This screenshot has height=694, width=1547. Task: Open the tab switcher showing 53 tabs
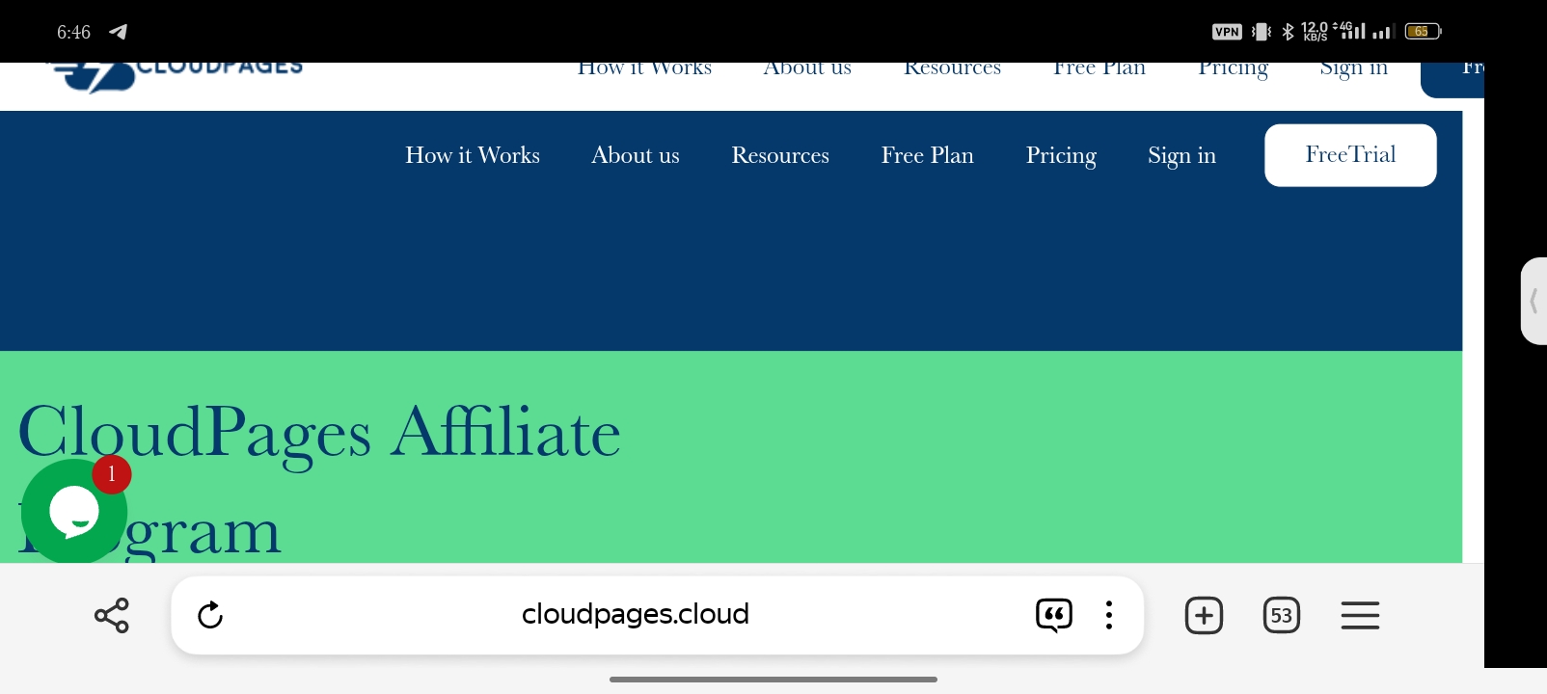(1282, 615)
